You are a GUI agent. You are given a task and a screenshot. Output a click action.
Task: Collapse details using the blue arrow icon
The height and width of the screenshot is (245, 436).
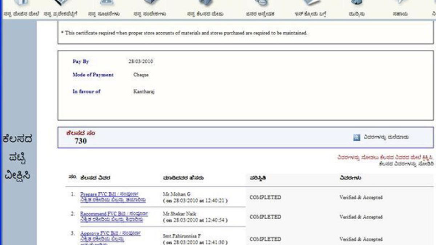click(356, 137)
